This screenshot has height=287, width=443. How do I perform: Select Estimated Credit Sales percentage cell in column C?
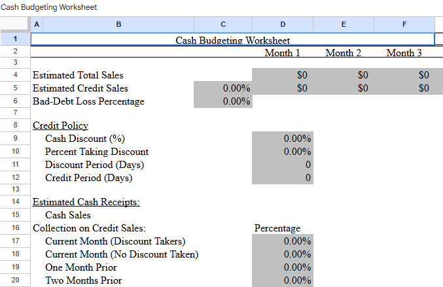coord(223,88)
